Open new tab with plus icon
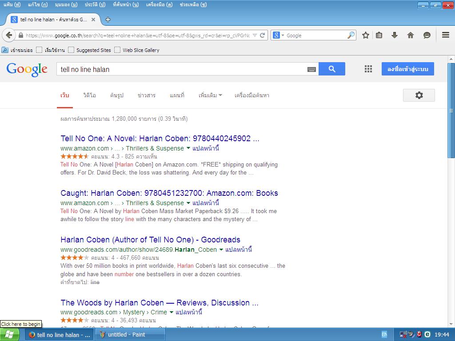 tap(108, 20)
